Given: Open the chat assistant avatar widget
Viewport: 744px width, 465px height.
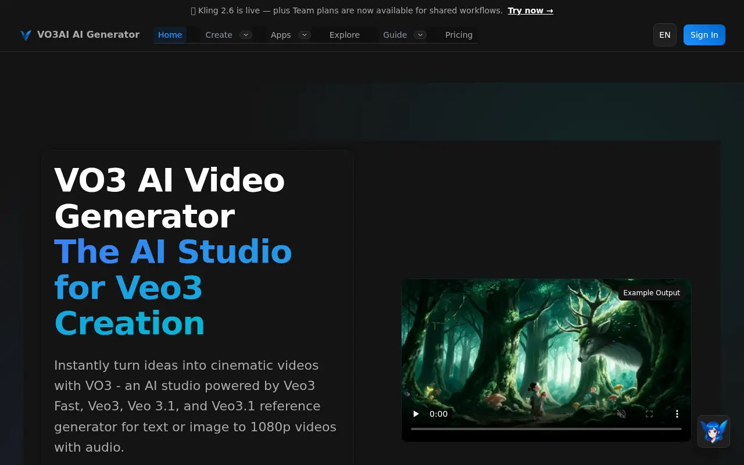Looking at the screenshot, I should [713, 432].
